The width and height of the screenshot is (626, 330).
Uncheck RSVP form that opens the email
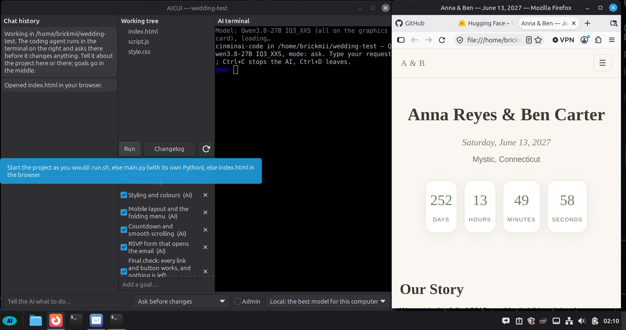click(x=124, y=247)
